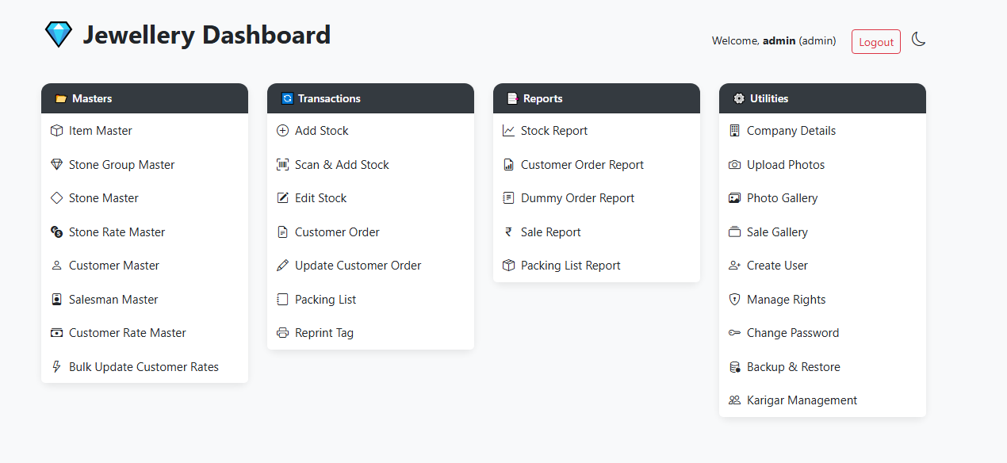Viewport: 1007px width, 463px height.
Task: Open Karigar Management
Action: (x=802, y=400)
